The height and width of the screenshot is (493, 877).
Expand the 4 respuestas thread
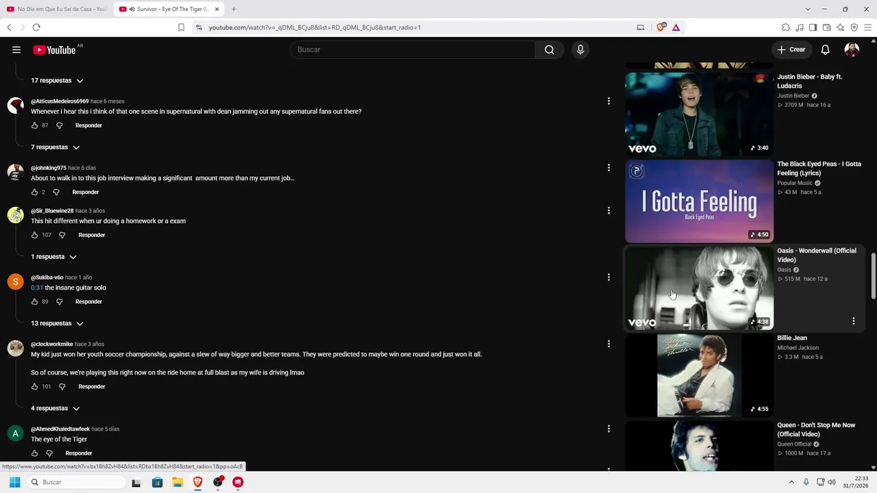pos(55,408)
